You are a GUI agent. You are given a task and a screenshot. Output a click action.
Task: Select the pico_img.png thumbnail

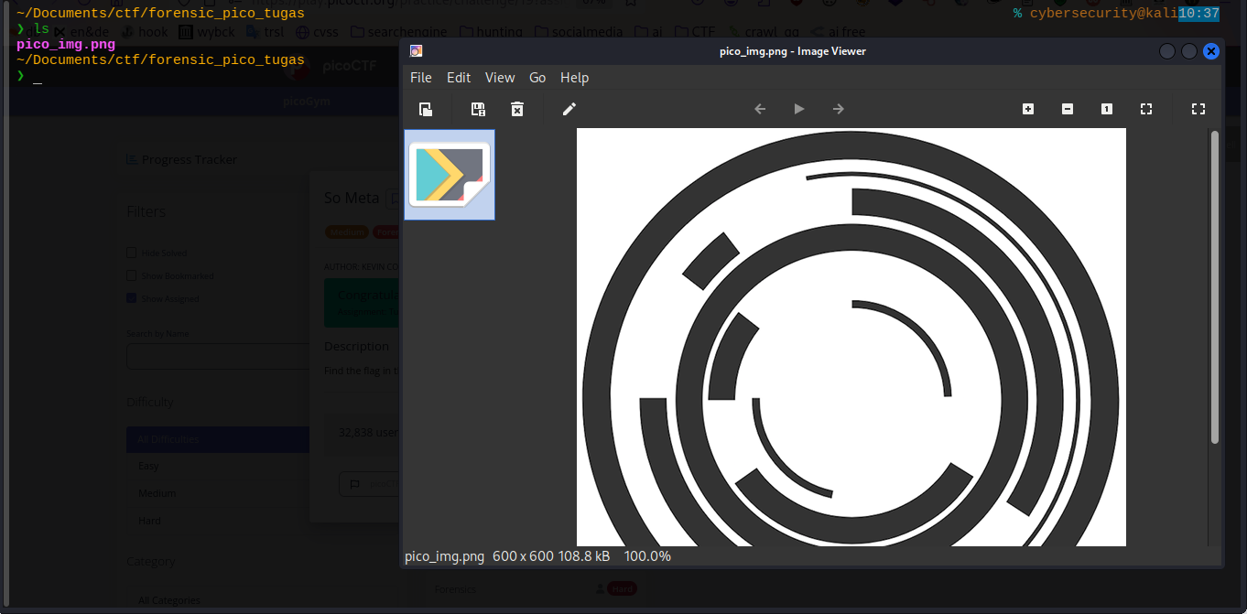tap(450, 175)
